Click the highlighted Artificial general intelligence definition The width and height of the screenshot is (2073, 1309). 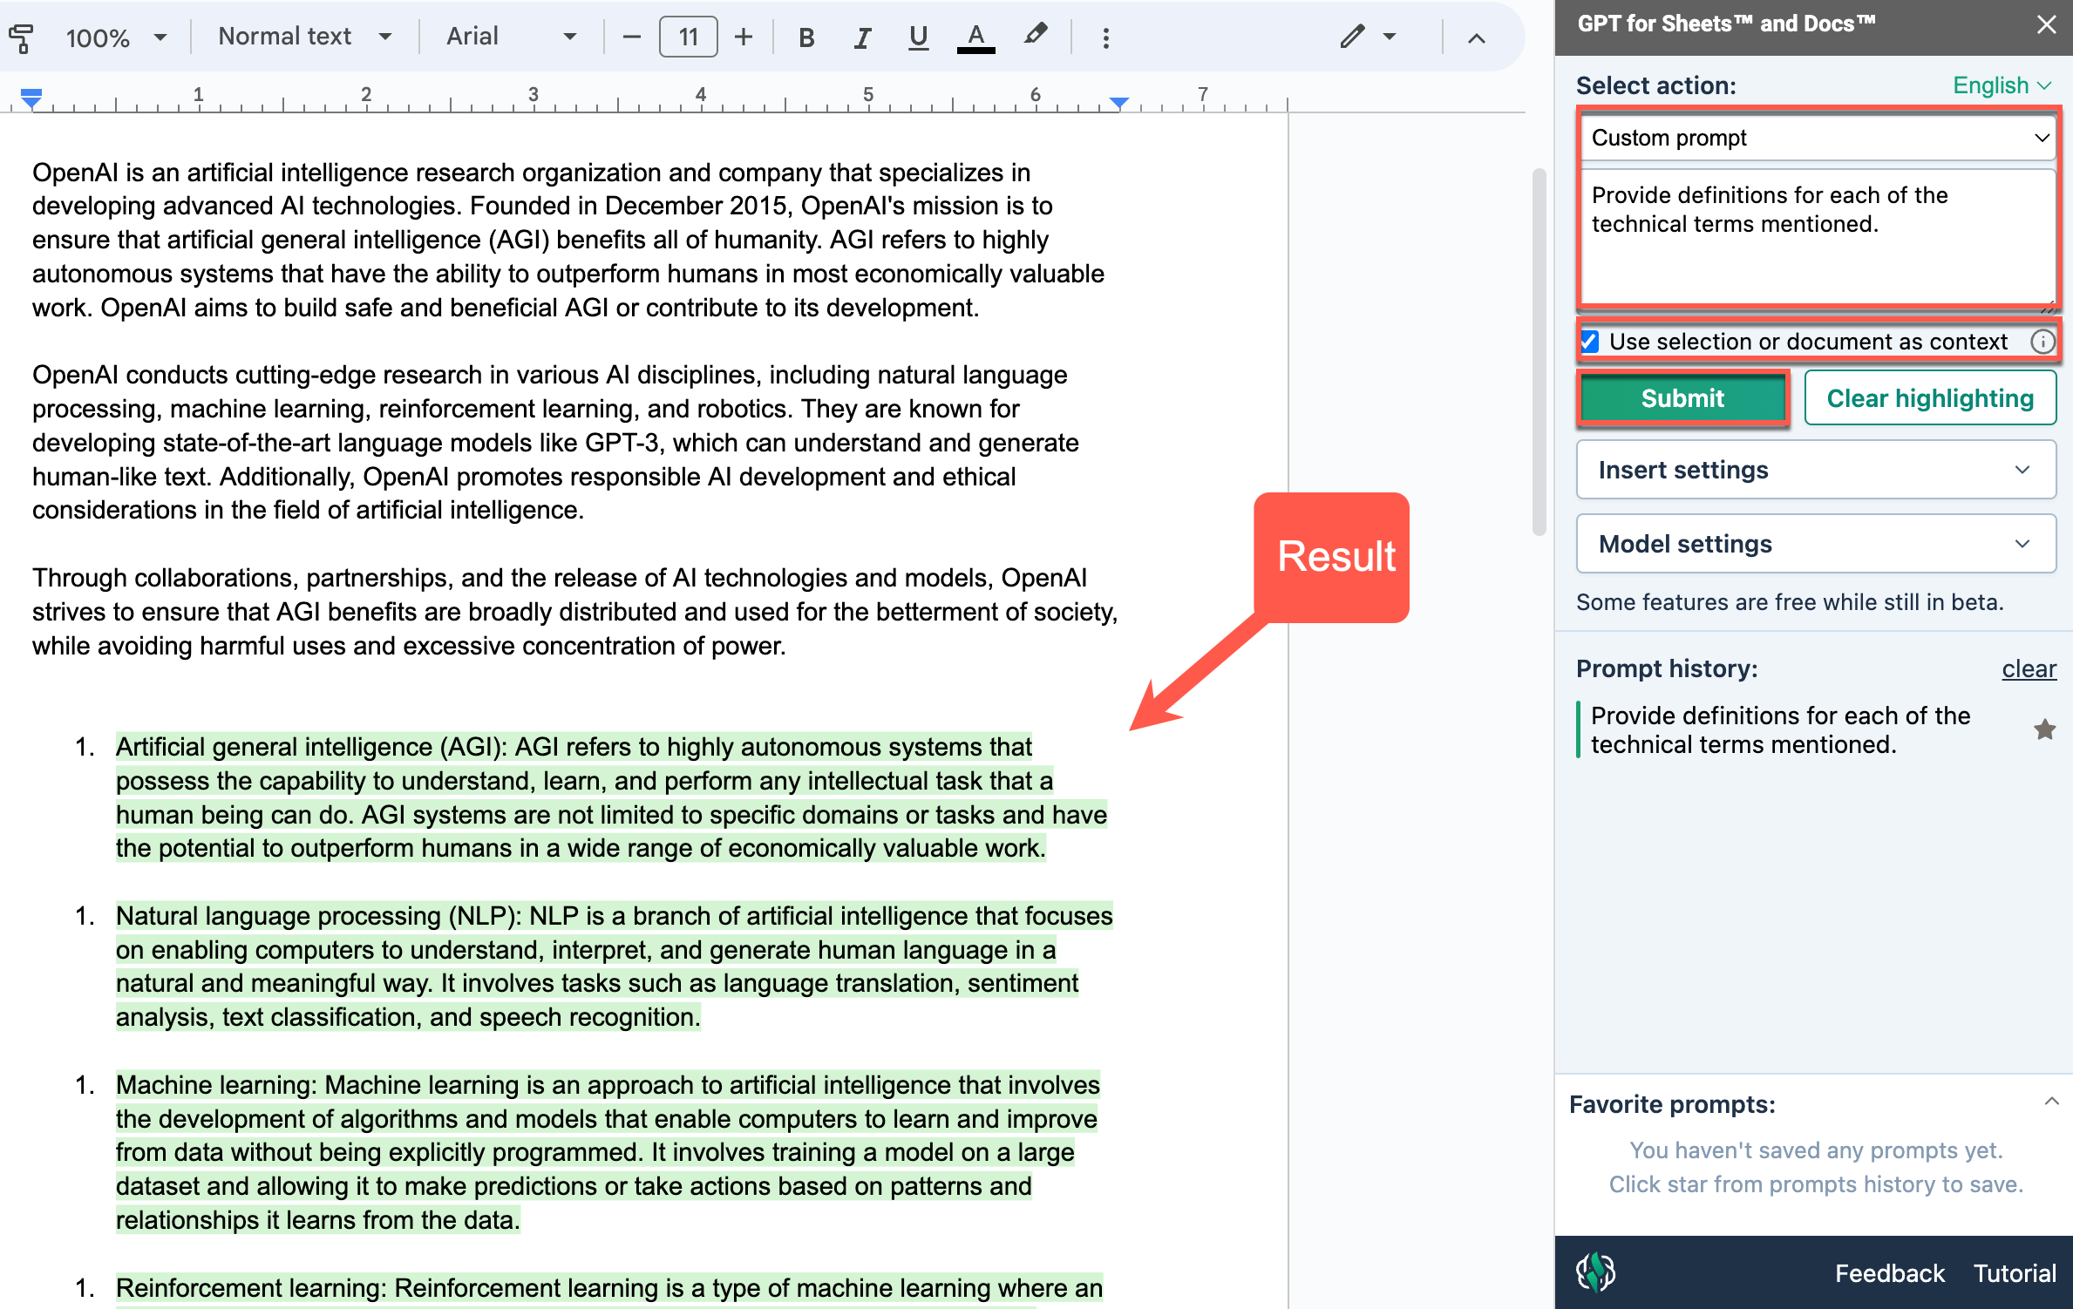[610, 797]
